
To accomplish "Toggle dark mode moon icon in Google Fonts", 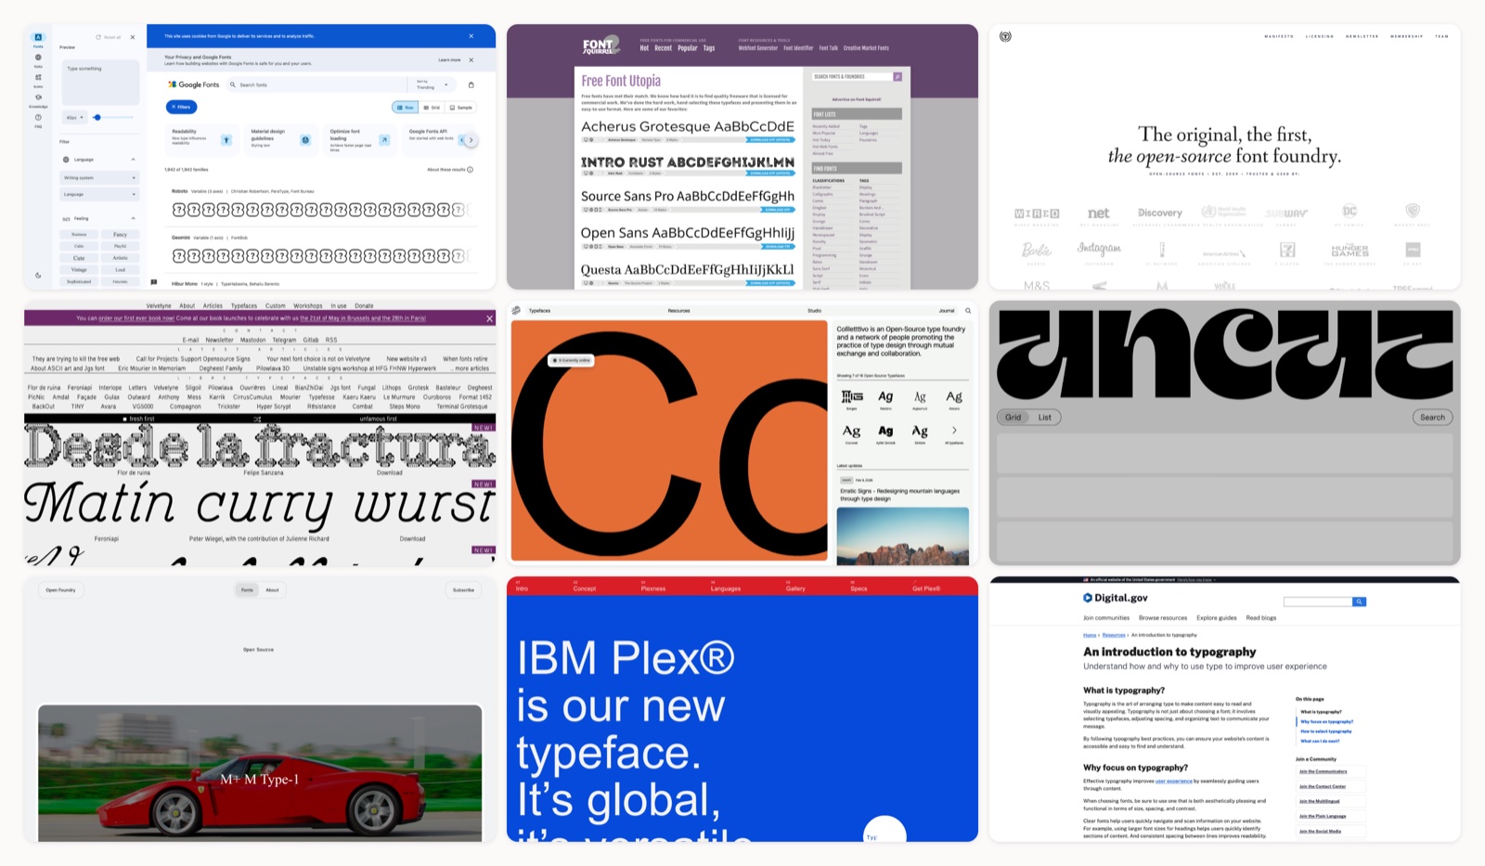I will pyautogui.click(x=38, y=275).
